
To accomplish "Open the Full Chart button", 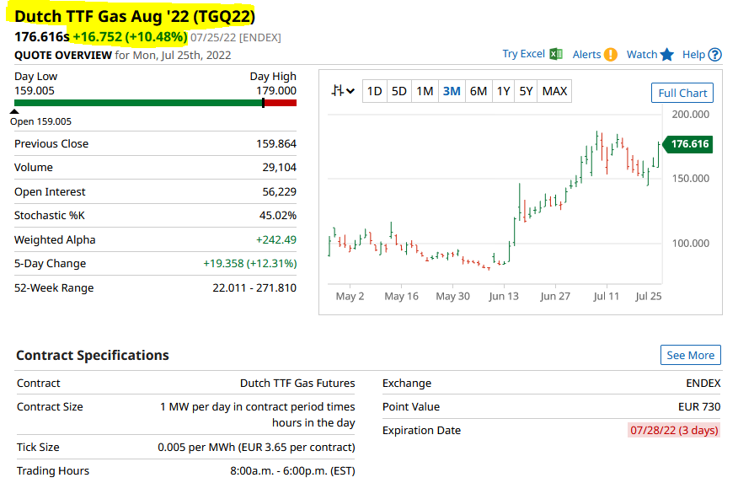I will click(x=682, y=93).
